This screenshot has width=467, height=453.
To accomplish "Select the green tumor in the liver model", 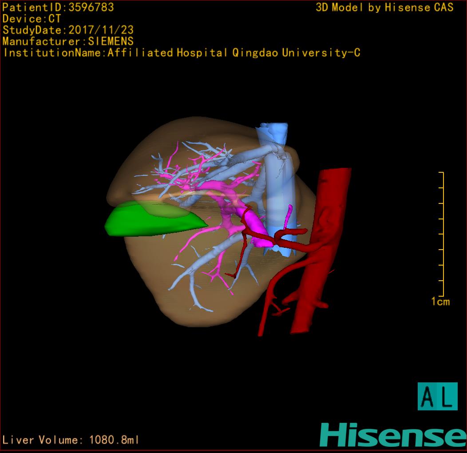I will pyautogui.click(x=151, y=219).
